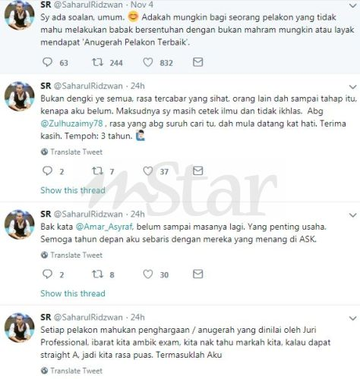360x379 pixels.
Task: Open the @Amar_Asyraf profile mention
Action: coord(104,227)
